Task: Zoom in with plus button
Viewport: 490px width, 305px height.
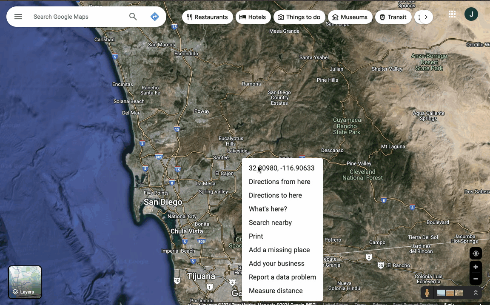Action: [476, 267]
